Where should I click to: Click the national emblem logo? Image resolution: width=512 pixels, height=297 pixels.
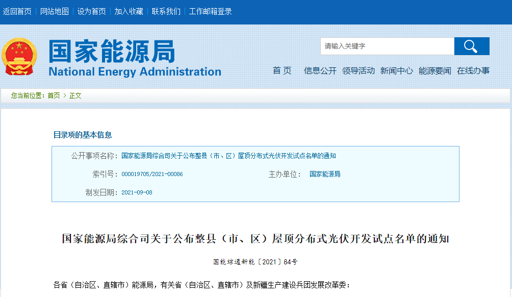click(19, 56)
